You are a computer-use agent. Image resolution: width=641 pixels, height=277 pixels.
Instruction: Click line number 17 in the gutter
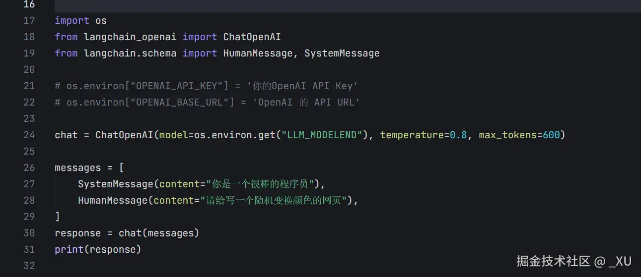(x=29, y=21)
